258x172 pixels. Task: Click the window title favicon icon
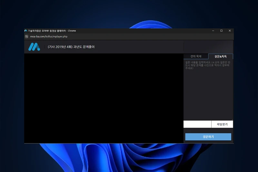tap(26, 31)
